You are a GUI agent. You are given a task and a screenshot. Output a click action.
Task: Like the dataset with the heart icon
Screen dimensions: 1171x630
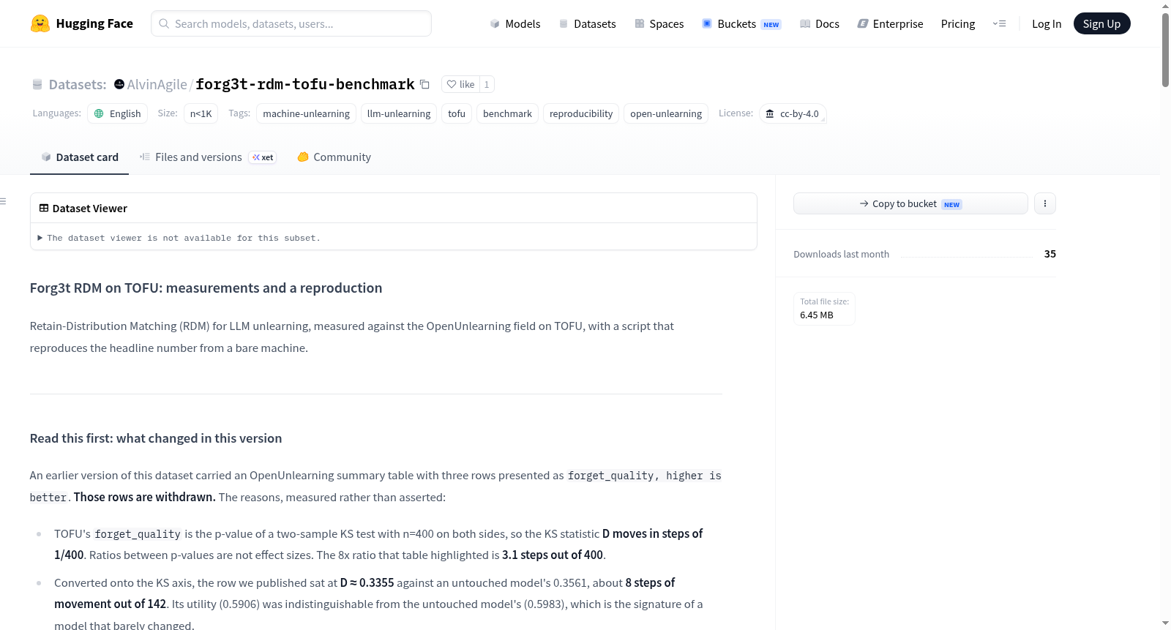(460, 84)
